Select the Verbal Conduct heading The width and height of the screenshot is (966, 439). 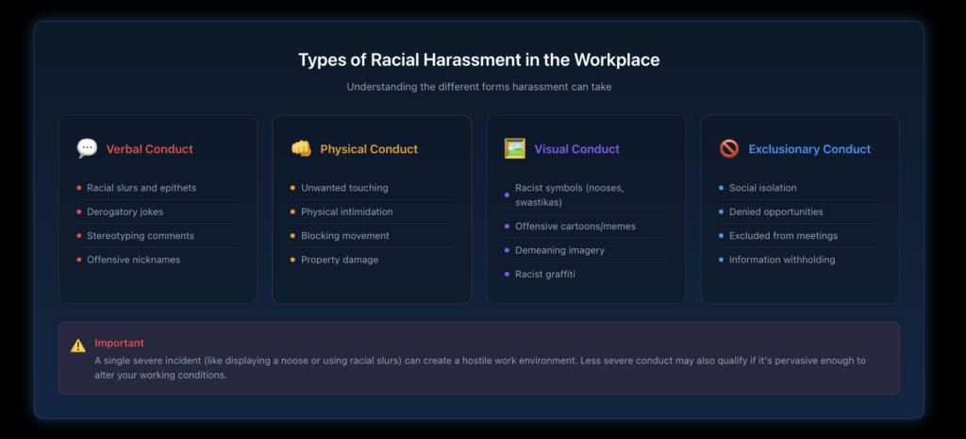150,149
